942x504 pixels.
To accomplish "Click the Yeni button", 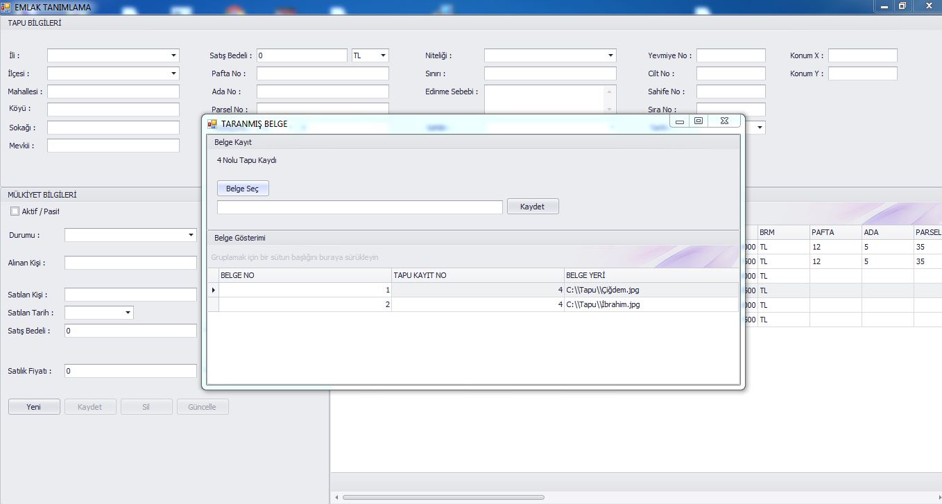I will [34, 407].
